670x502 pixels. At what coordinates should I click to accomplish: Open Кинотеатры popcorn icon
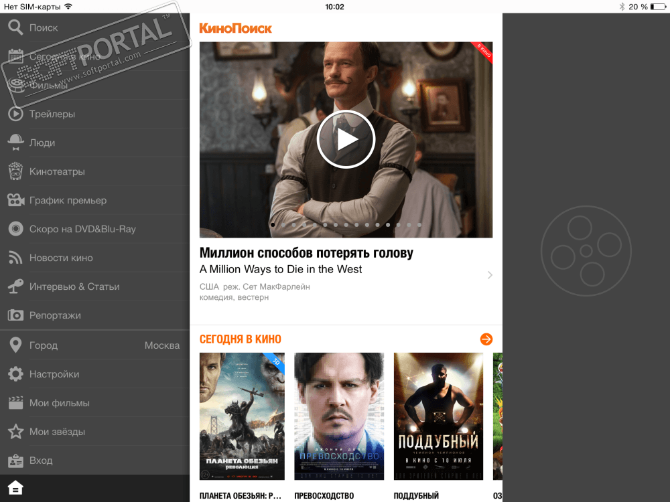tap(16, 171)
